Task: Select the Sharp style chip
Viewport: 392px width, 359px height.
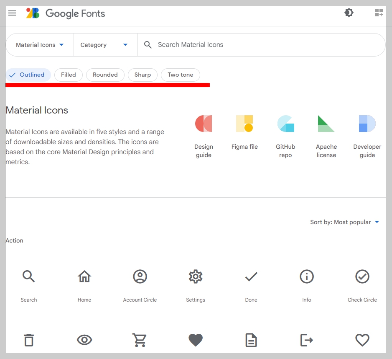Action: (143, 75)
